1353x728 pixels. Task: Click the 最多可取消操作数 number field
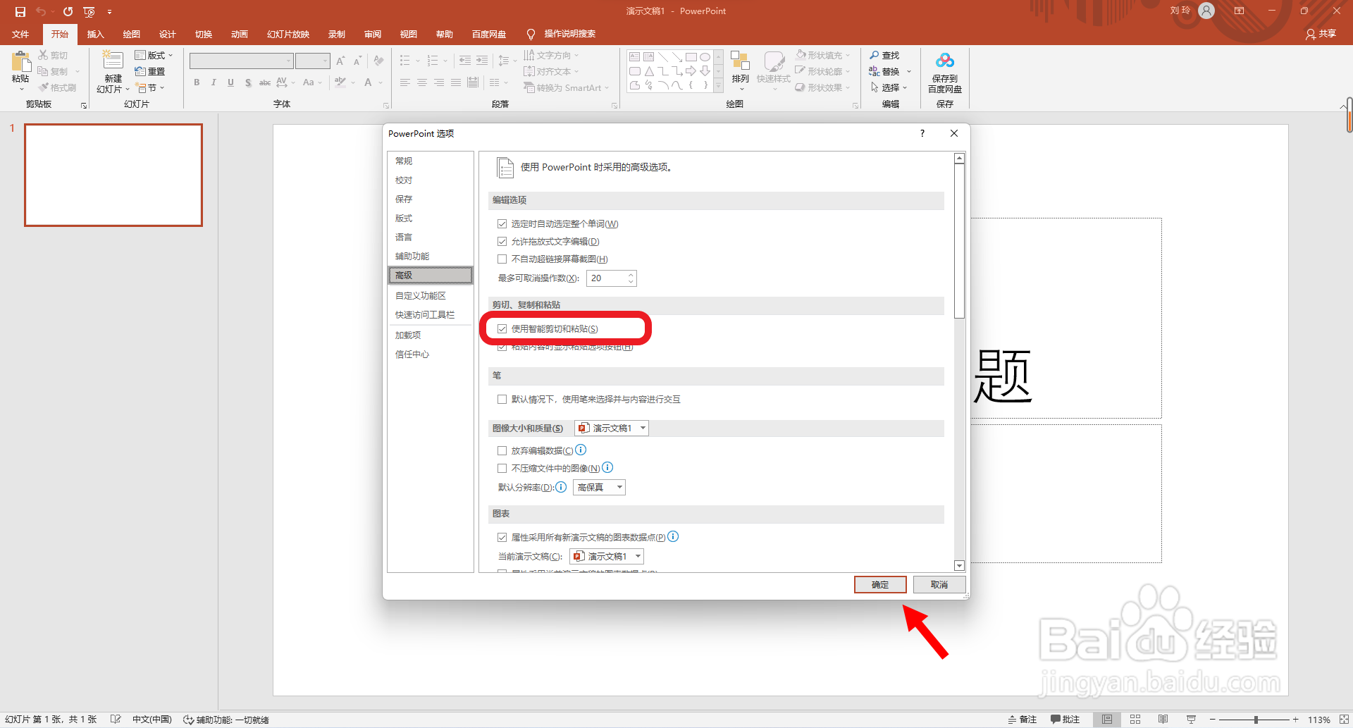click(x=611, y=278)
